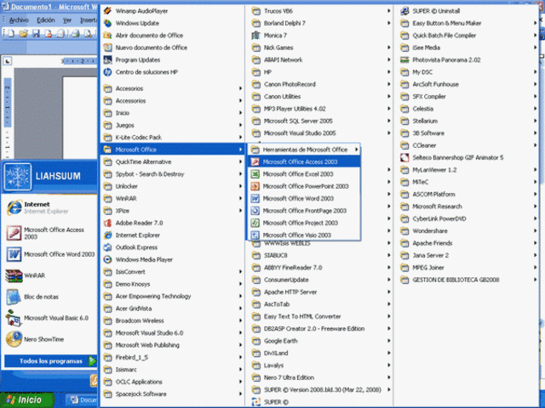The image size is (545, 408).
Task: Expand Spybot - Search & Destroy folder
Action: click(x=172, y=174)
